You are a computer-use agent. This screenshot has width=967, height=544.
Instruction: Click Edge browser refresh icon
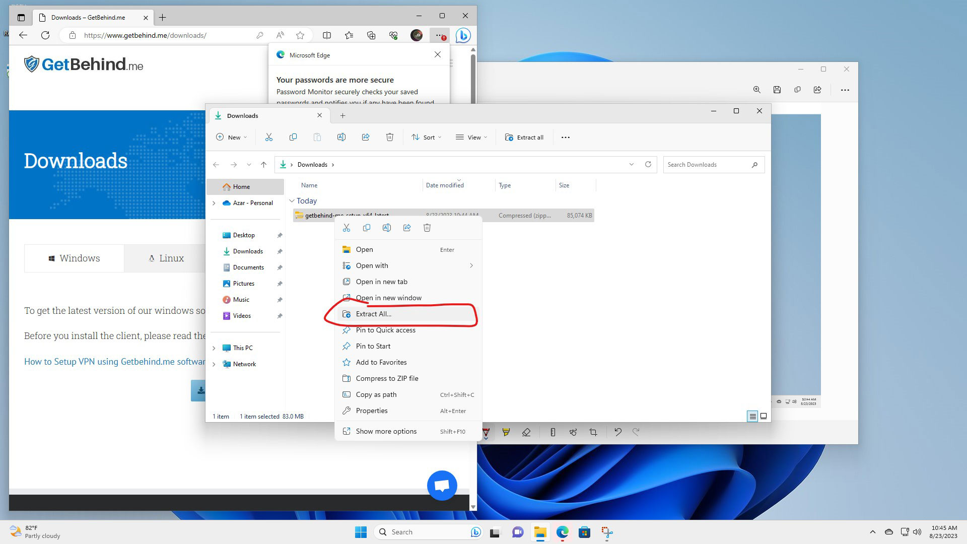pyautogui.click(x=45, y=35)
